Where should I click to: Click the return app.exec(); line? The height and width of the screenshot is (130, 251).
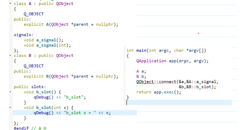point(159,92)
